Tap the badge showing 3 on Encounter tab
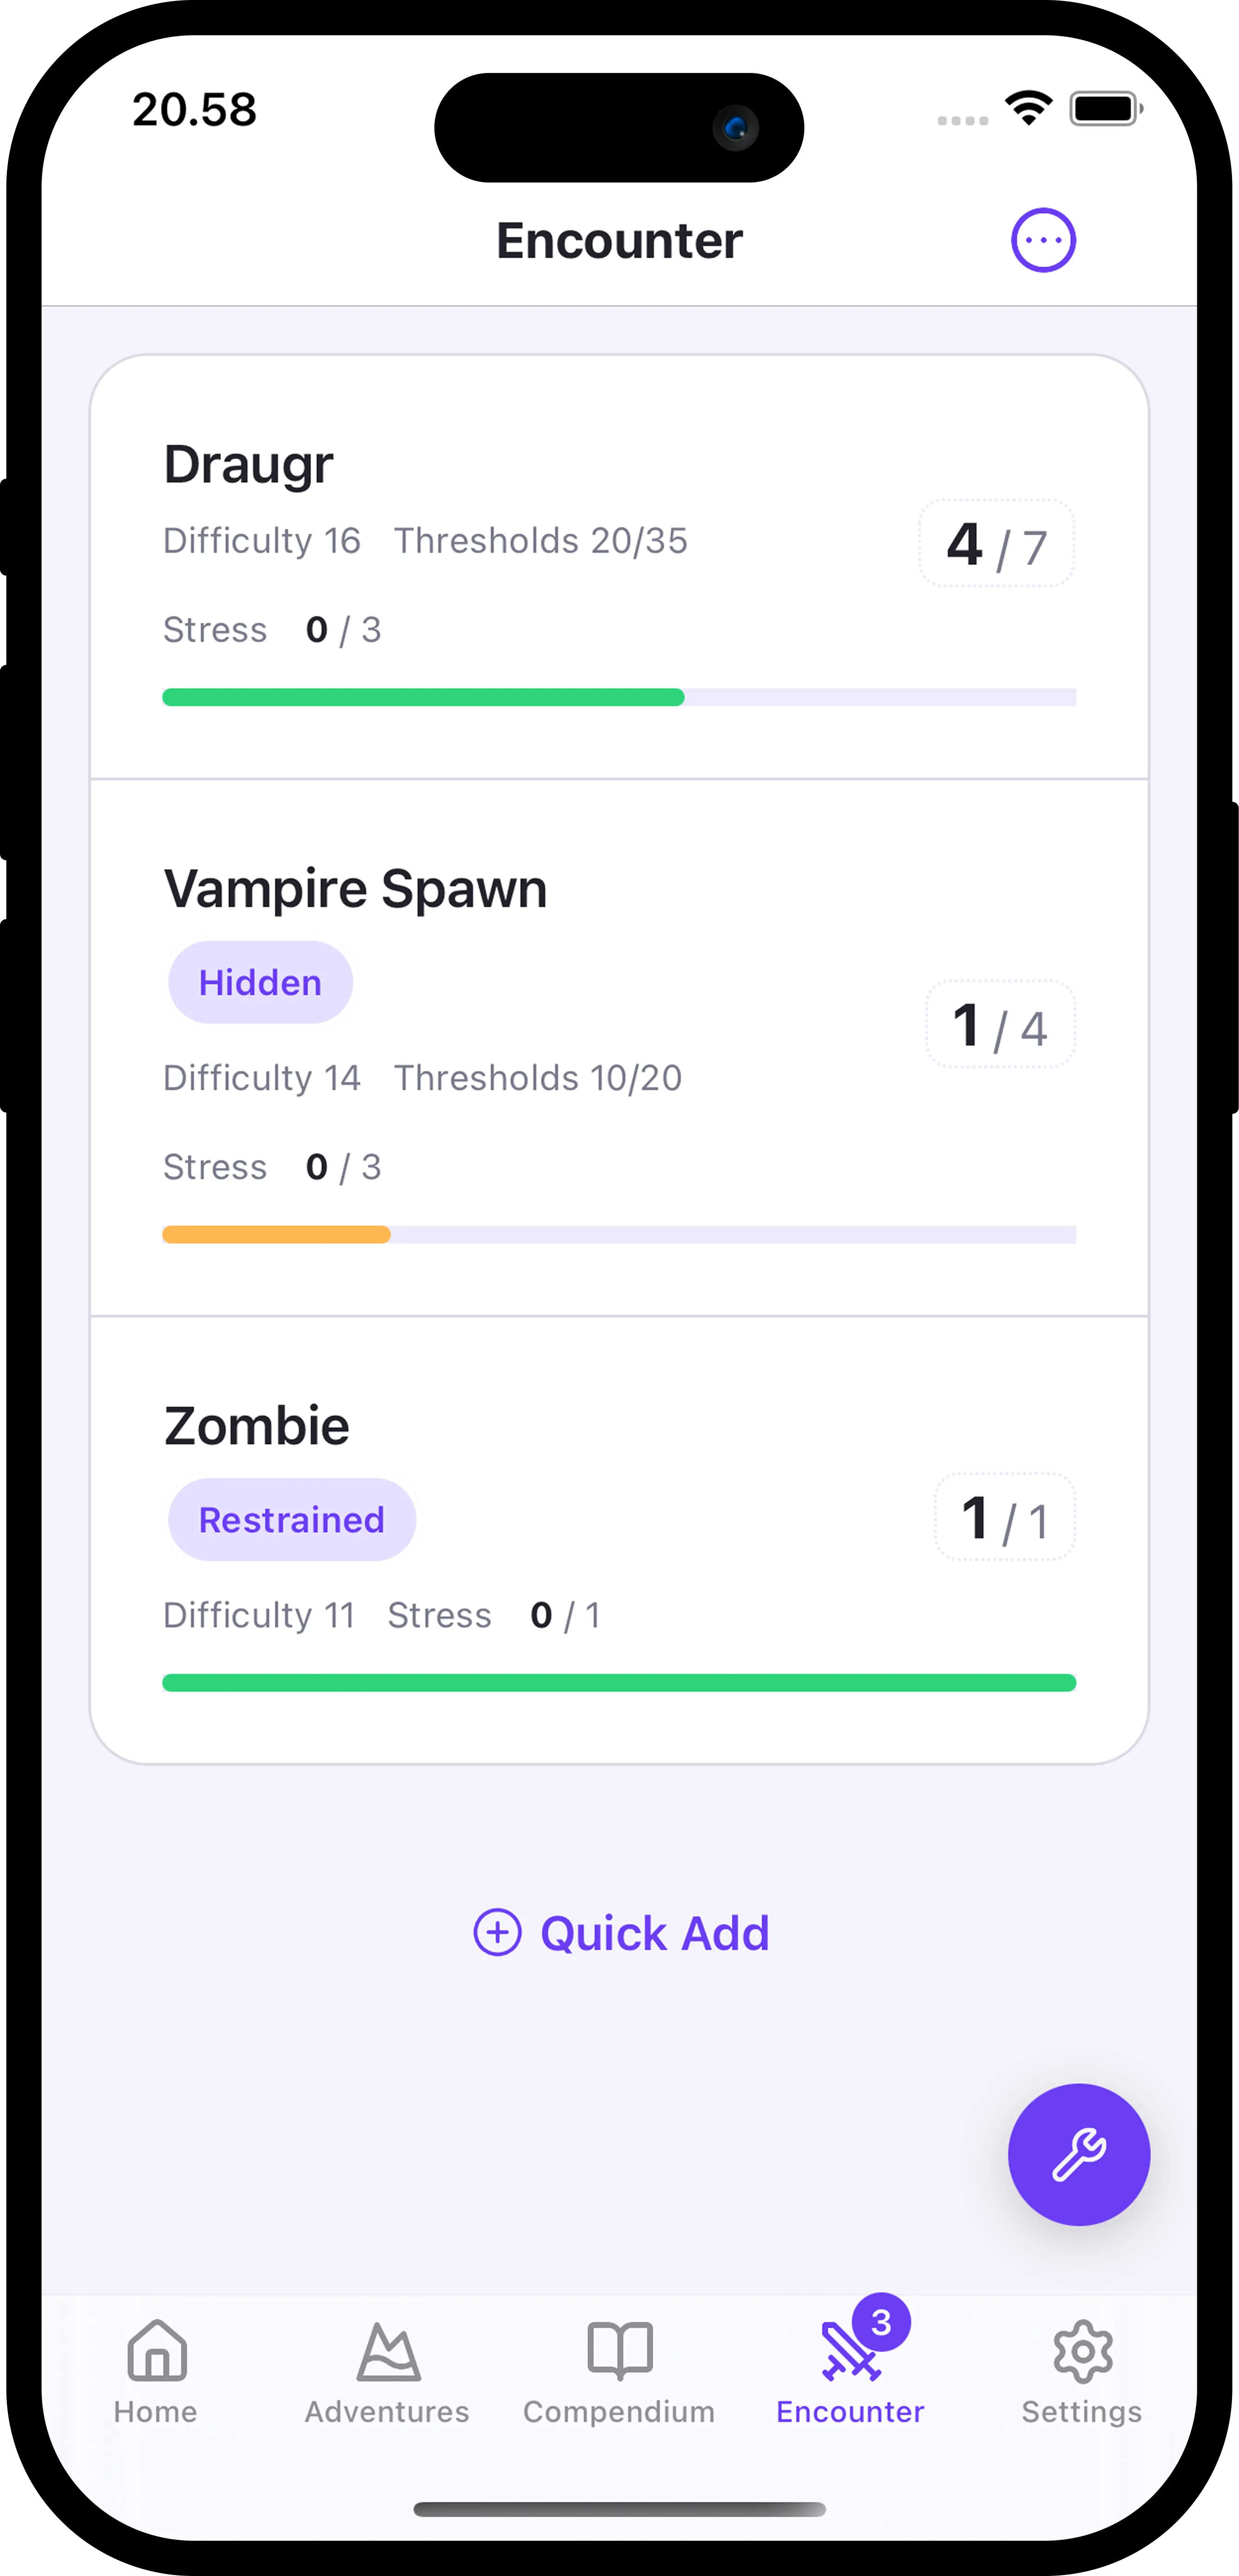The width and height of the screenshot is (1239, 2576). (x=882, y=2321)
